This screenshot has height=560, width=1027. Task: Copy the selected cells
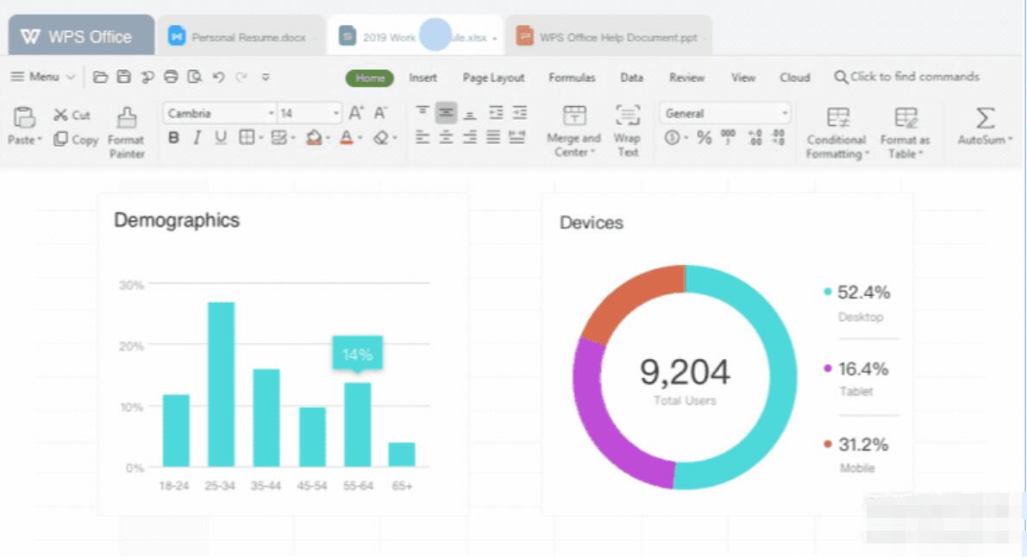pos(76,140)
